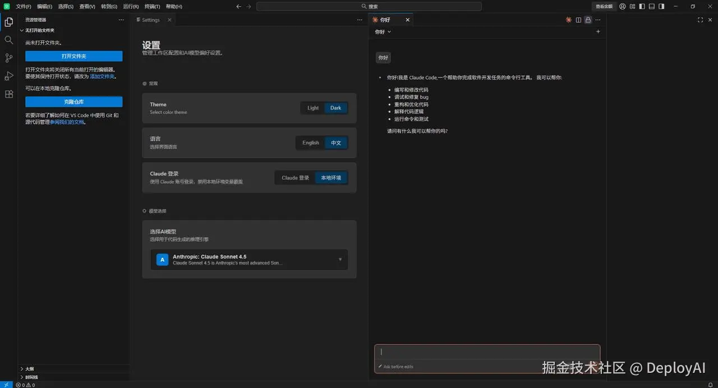Toggle the bottom panel layout icon
718x388 pixels.
652,6
